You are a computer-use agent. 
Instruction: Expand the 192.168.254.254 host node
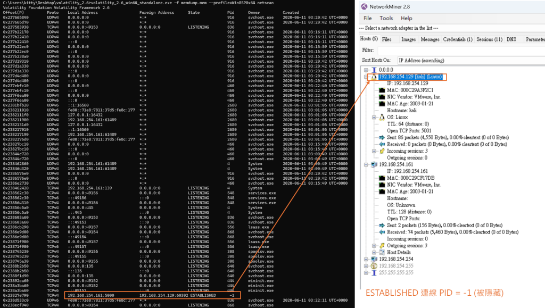point(366,259)
